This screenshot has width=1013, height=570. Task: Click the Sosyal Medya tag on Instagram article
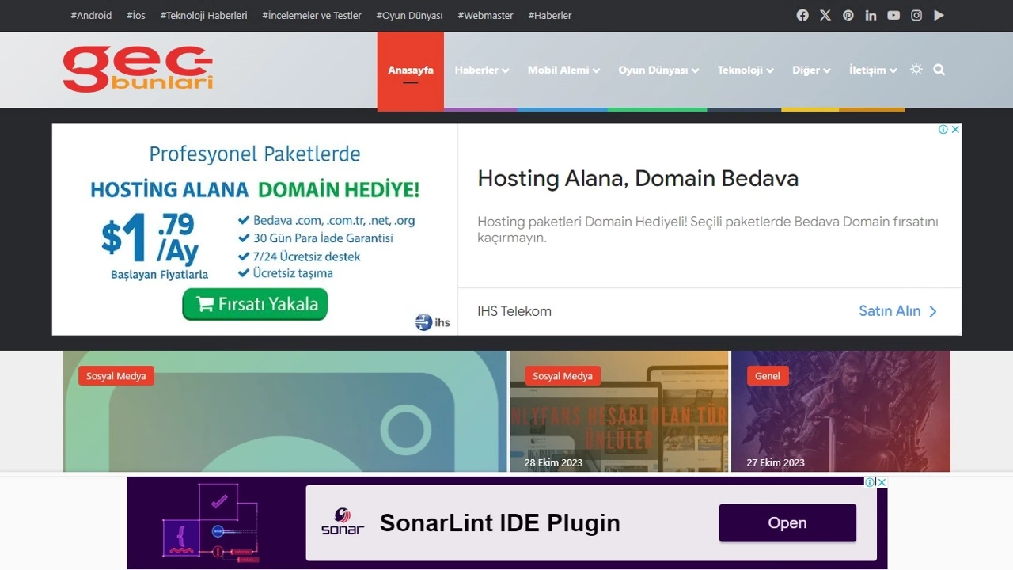116,376
